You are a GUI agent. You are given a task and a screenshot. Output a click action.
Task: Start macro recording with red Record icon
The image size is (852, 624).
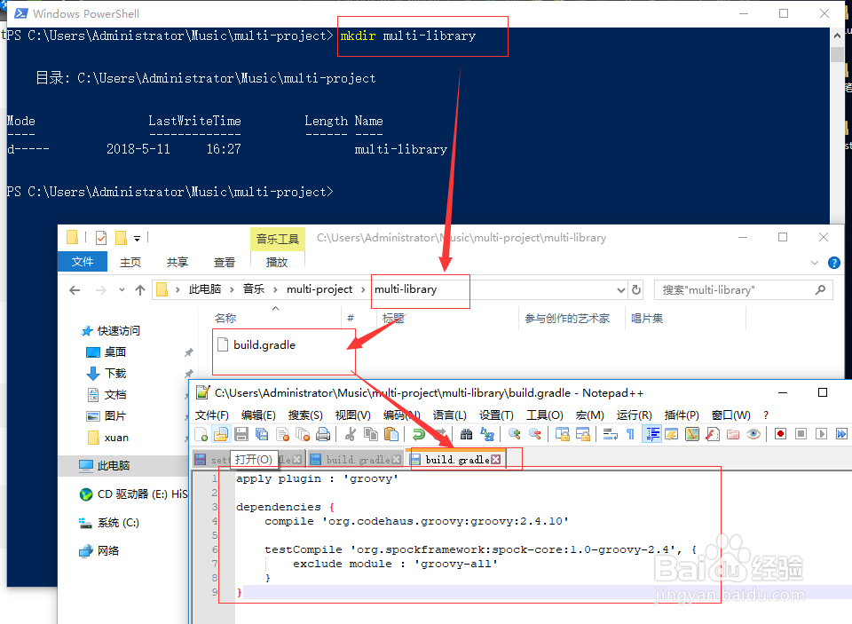[x=780, y=434]
